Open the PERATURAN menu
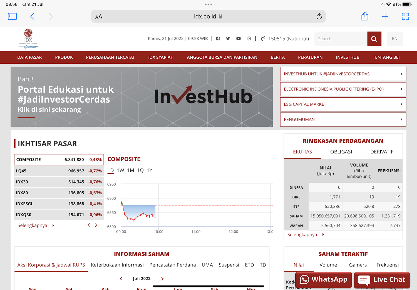417x290 pixels. 310,57
